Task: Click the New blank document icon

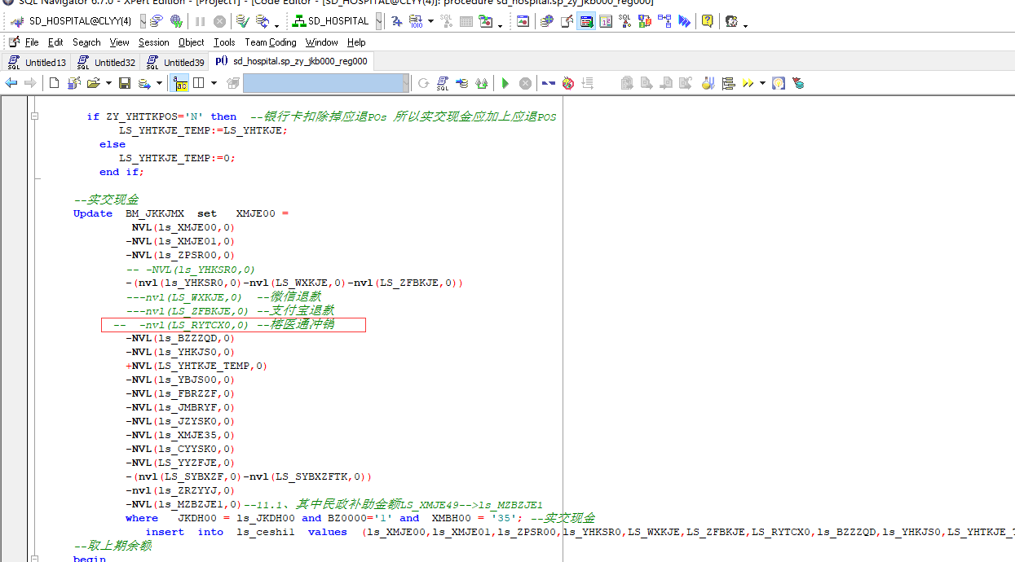Action: point(54,83)
